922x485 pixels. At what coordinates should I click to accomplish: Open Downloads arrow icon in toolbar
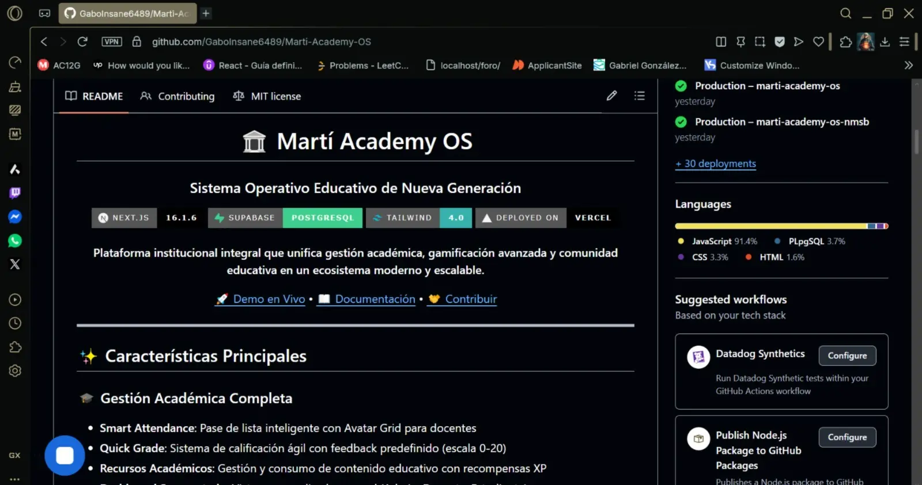(885, 41)
